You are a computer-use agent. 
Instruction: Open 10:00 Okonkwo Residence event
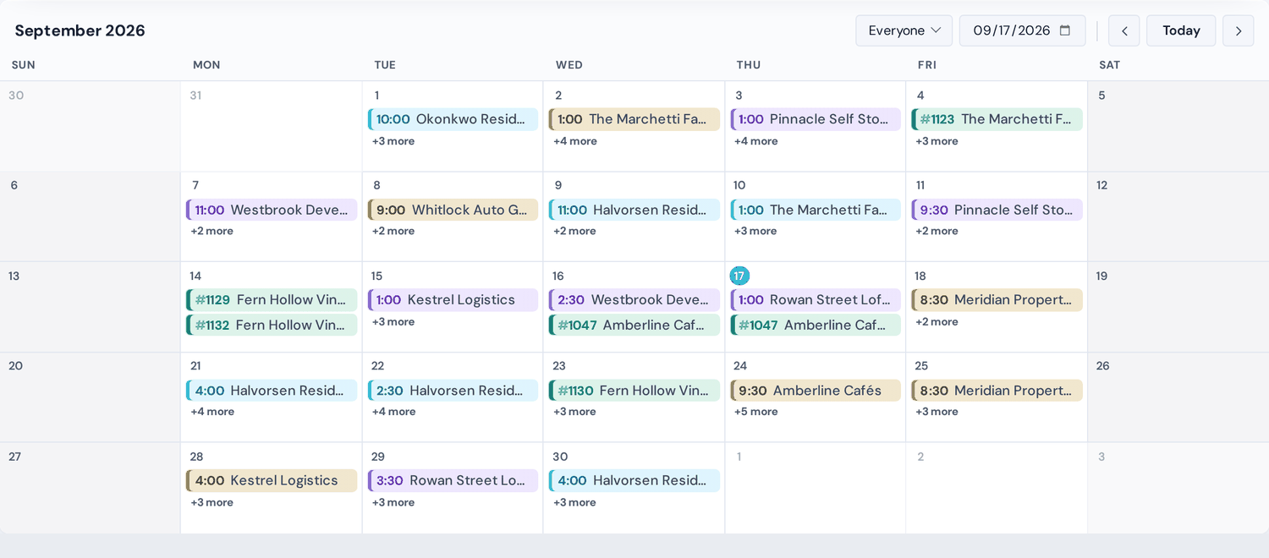coord(453,119)
